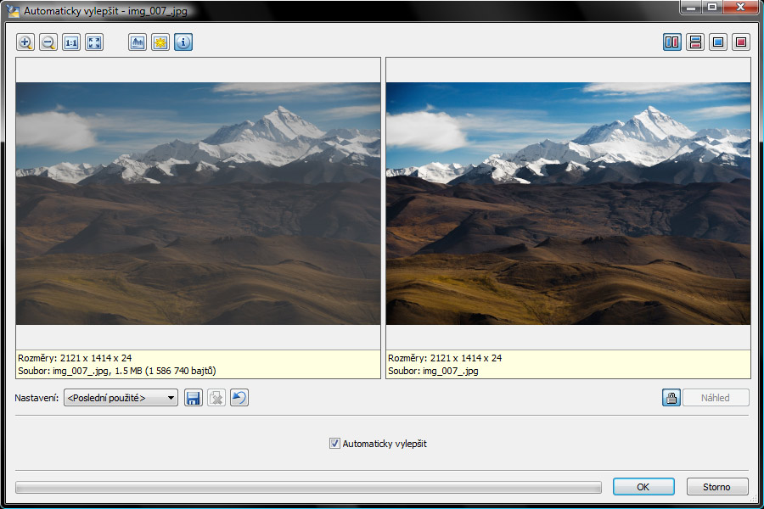Click the enhanced image preview on right
Image resolution: width=764 pixels, height=509 pixels.
click(568, 203)
